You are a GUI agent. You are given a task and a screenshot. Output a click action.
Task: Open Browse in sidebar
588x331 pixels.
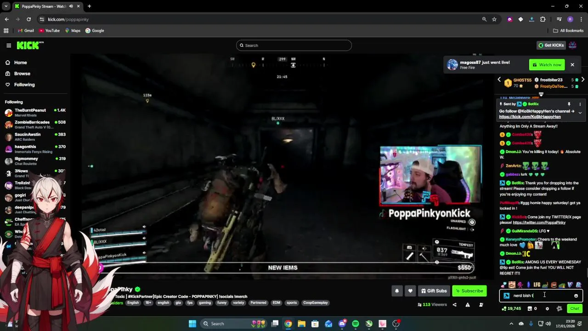pos(17,74)
